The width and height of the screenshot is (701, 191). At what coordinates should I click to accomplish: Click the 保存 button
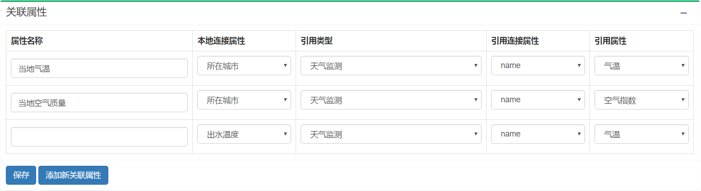(21, 175)
